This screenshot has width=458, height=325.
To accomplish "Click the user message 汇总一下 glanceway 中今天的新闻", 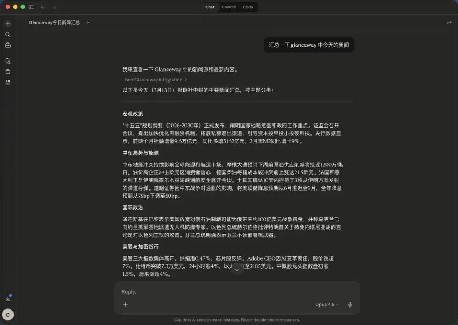I will (x=309, y=45).
